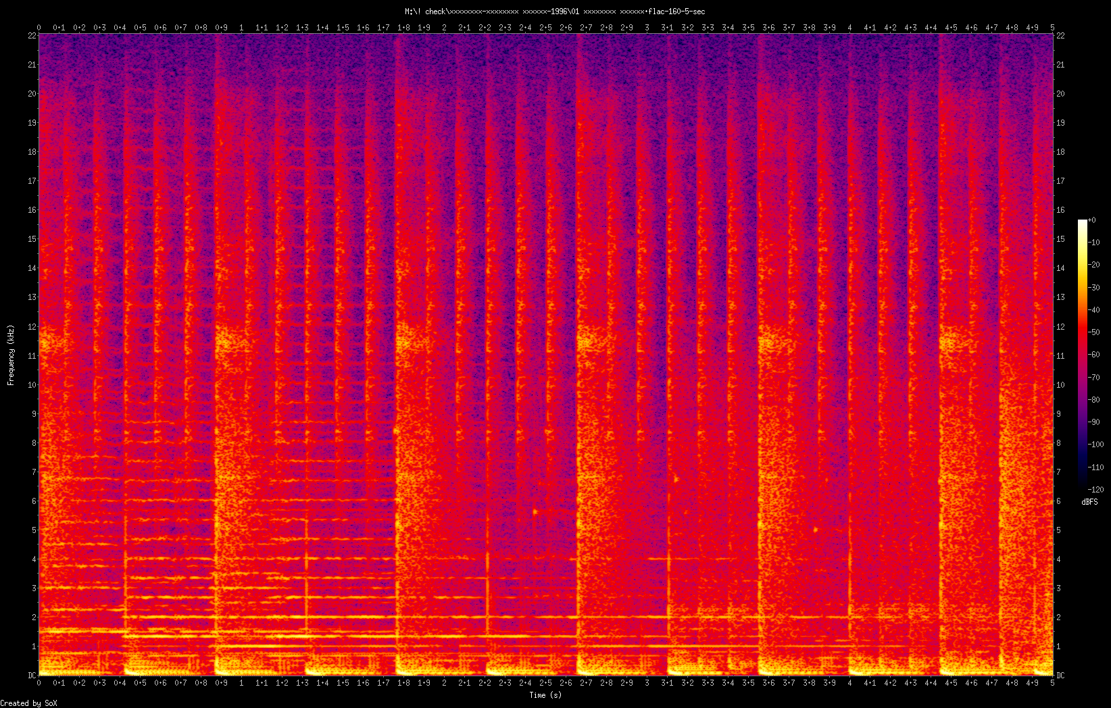Click the file path title above the spectrogram
Screen dimensions: 1111x708
[555, 11]
